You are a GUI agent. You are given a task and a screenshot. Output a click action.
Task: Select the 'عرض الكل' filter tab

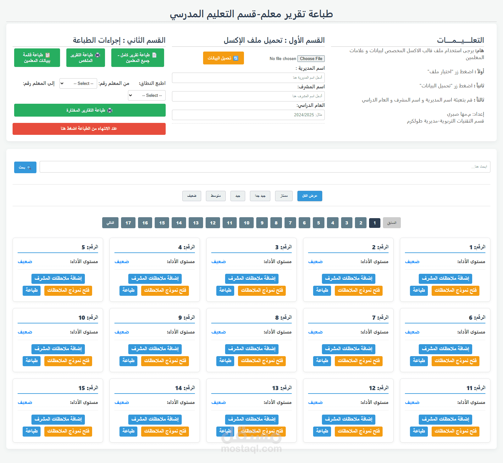point(310,196)
